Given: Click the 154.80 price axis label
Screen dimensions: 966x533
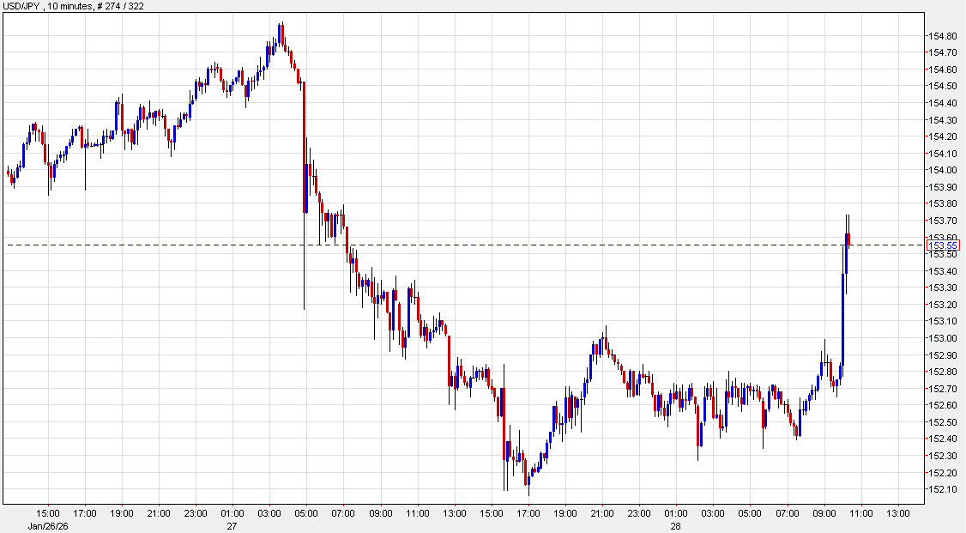Looking at the screenshot, I should (944, 35).
